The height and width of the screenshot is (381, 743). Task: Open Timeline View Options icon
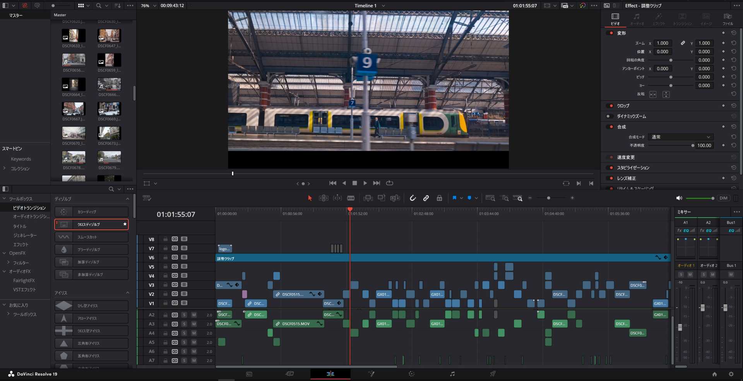click(147, 198)
